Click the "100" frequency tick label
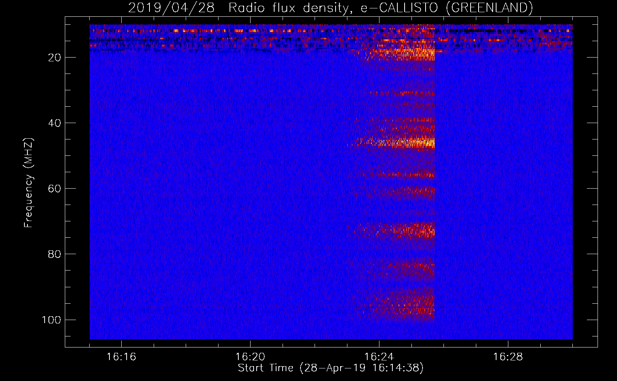 [51, 320]
